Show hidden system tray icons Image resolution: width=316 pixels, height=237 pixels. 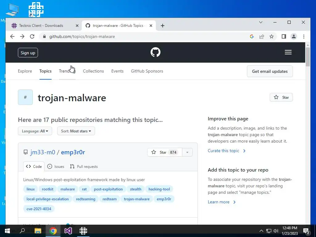pos(261,231)
